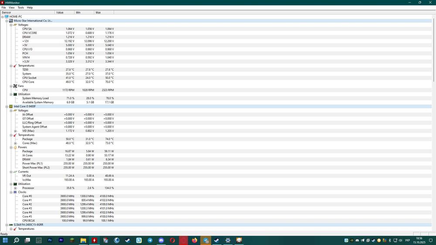Launch Photoshop from the taskbar
The width and height of the screenshot is (436, 245).
pyautogui.click(x=50, y=240)
